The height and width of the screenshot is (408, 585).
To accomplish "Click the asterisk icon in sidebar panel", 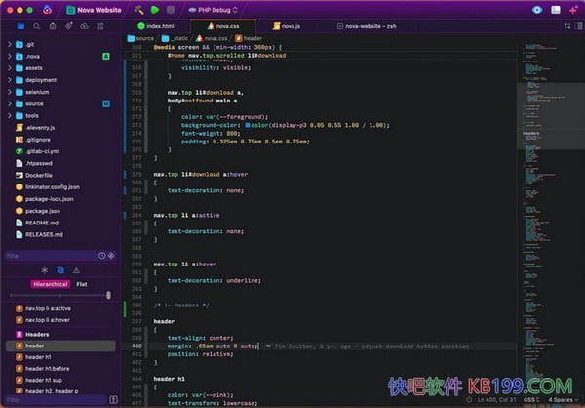I will 43,269.
